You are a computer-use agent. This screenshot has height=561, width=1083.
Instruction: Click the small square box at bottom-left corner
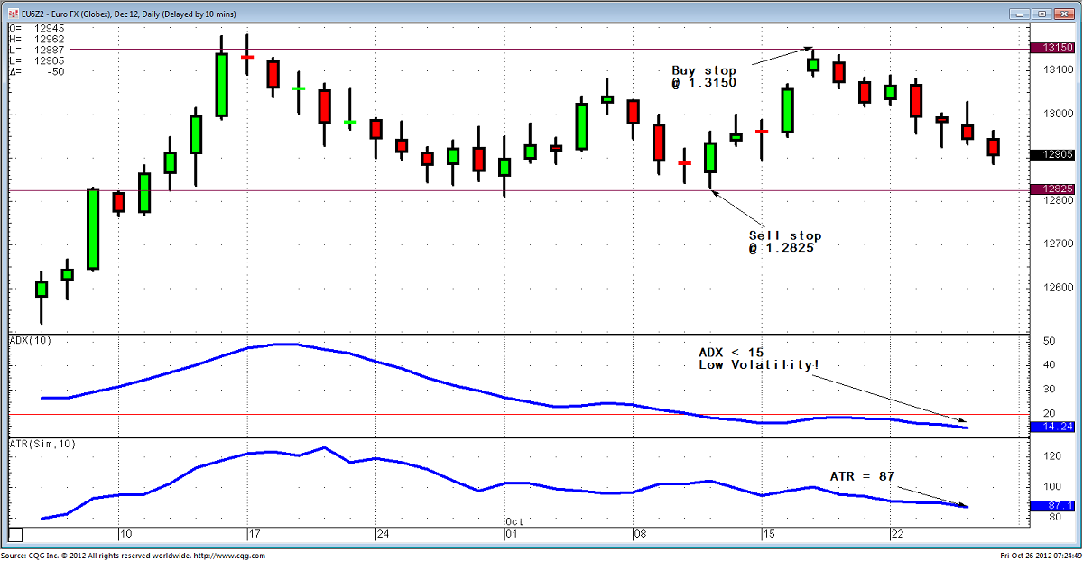(x=14, y=534)
